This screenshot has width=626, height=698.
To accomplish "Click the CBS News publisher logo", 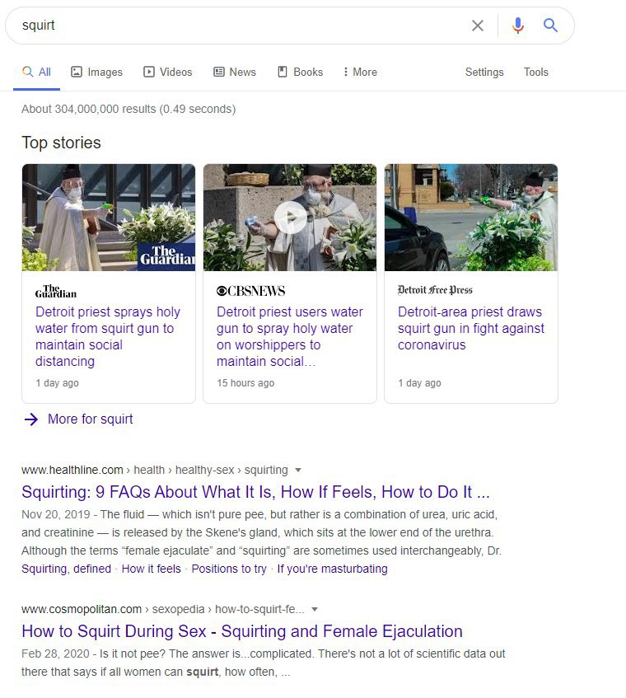I will tap(250, 291).
